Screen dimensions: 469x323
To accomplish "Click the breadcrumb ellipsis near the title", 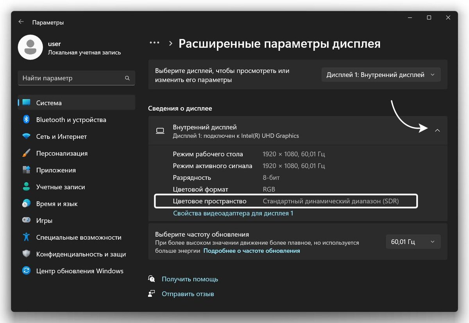I will pos(154,43).
